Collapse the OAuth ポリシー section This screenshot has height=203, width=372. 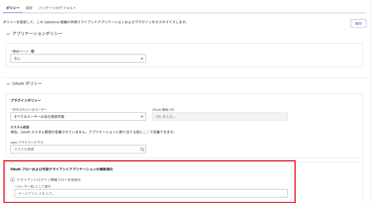tap(8, 84)
